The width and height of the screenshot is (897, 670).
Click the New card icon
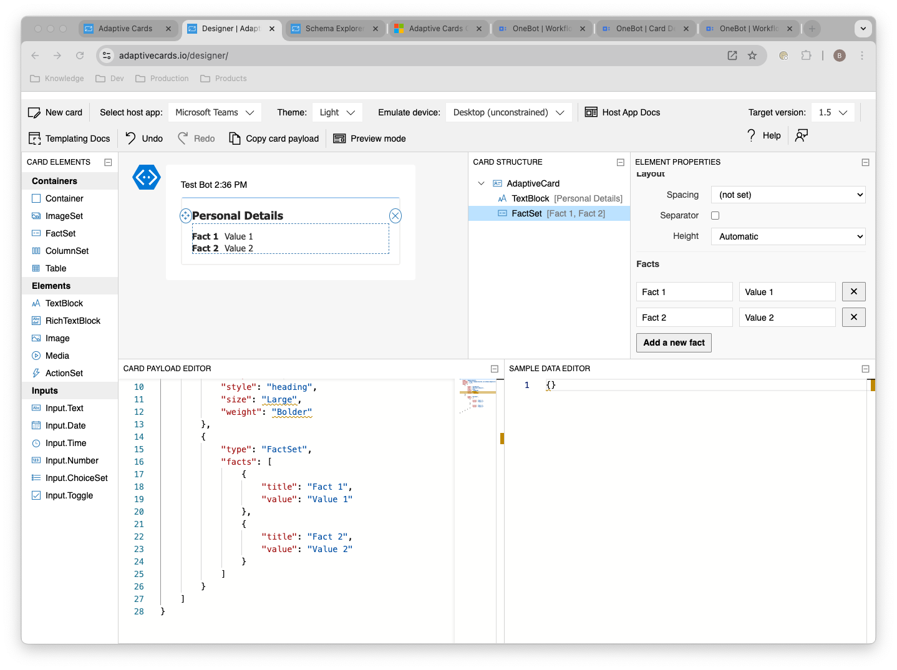[34, 113]
